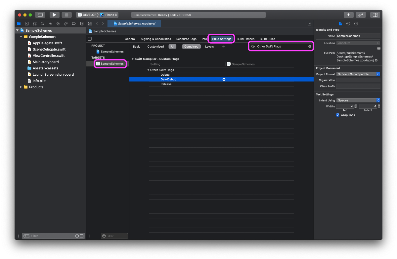Add a new target plus button
The height and width of the screenshot is (259, 397).
[x=90, y=236]
